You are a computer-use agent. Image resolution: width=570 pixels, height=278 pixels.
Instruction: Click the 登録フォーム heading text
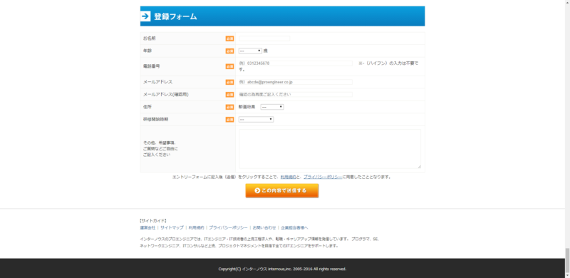pyautogui.click(x=175, y=16)
